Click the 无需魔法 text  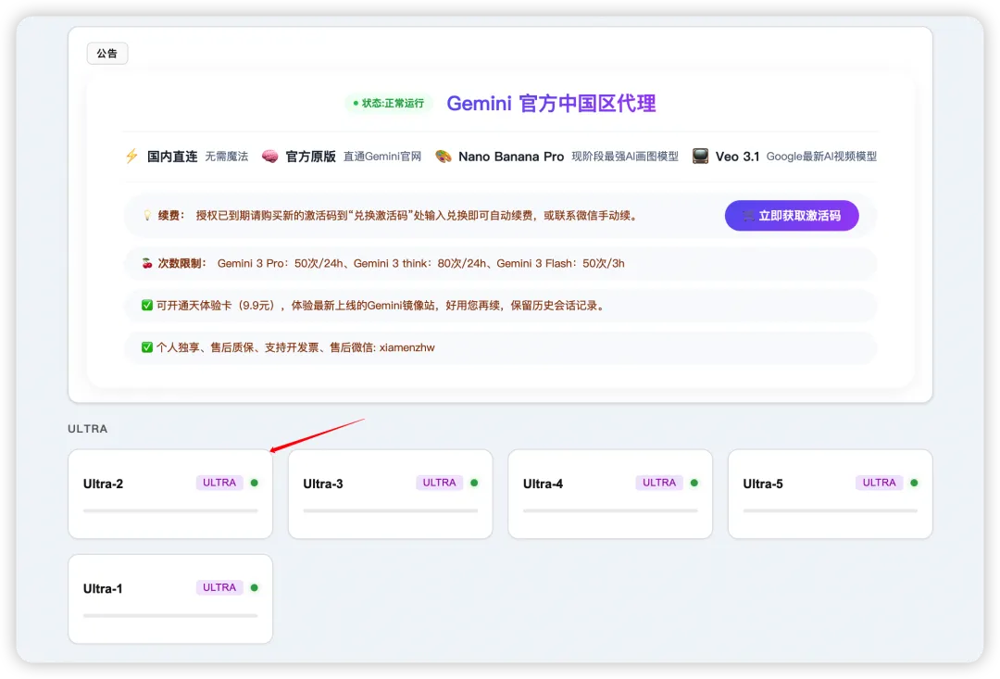pyautogui.click(x=227, y=157)
